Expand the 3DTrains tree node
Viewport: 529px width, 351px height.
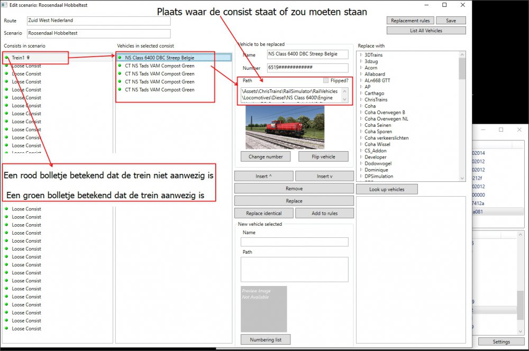[x=361, y=55]
